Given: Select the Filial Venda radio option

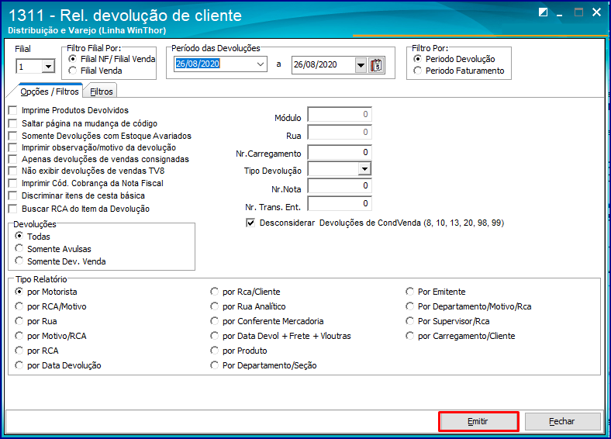Looking at the screenshot, I should (72, 71).
